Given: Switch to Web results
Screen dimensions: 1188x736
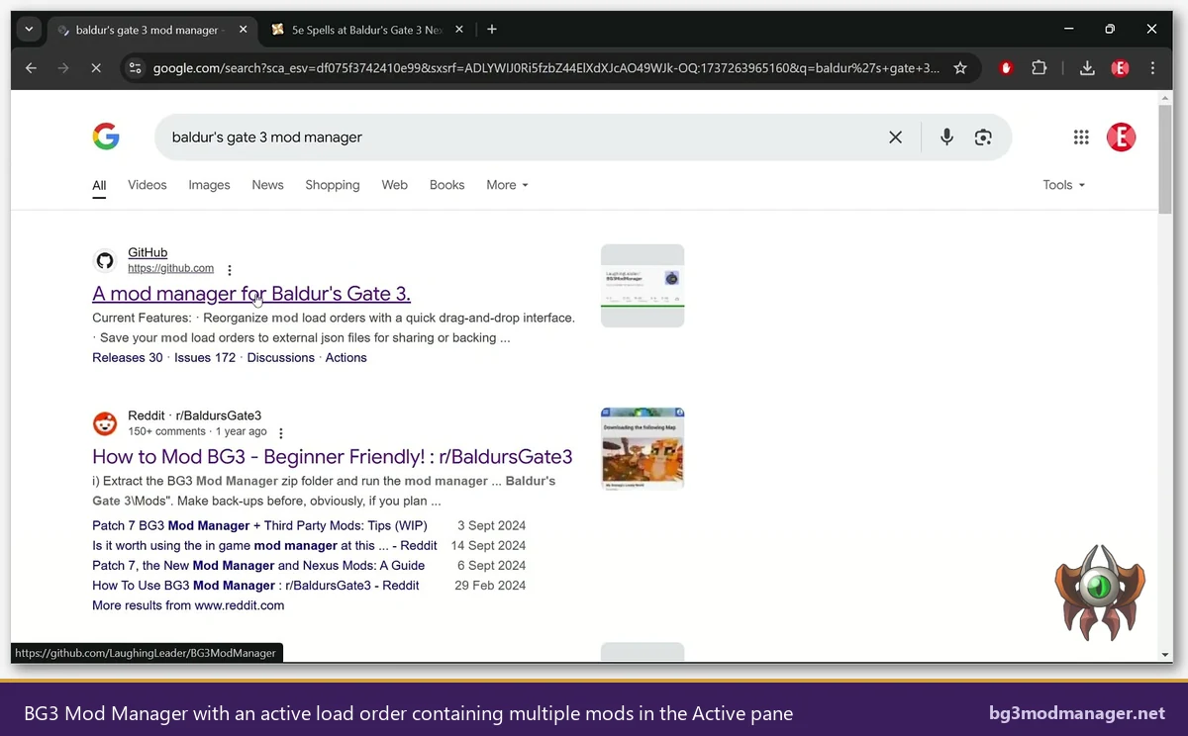Looking at the screenshot, I should pos(394,185).
